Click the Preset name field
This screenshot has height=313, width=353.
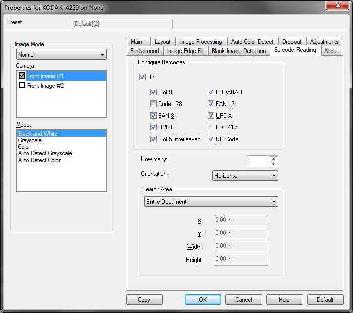click(x=122, y=24)
